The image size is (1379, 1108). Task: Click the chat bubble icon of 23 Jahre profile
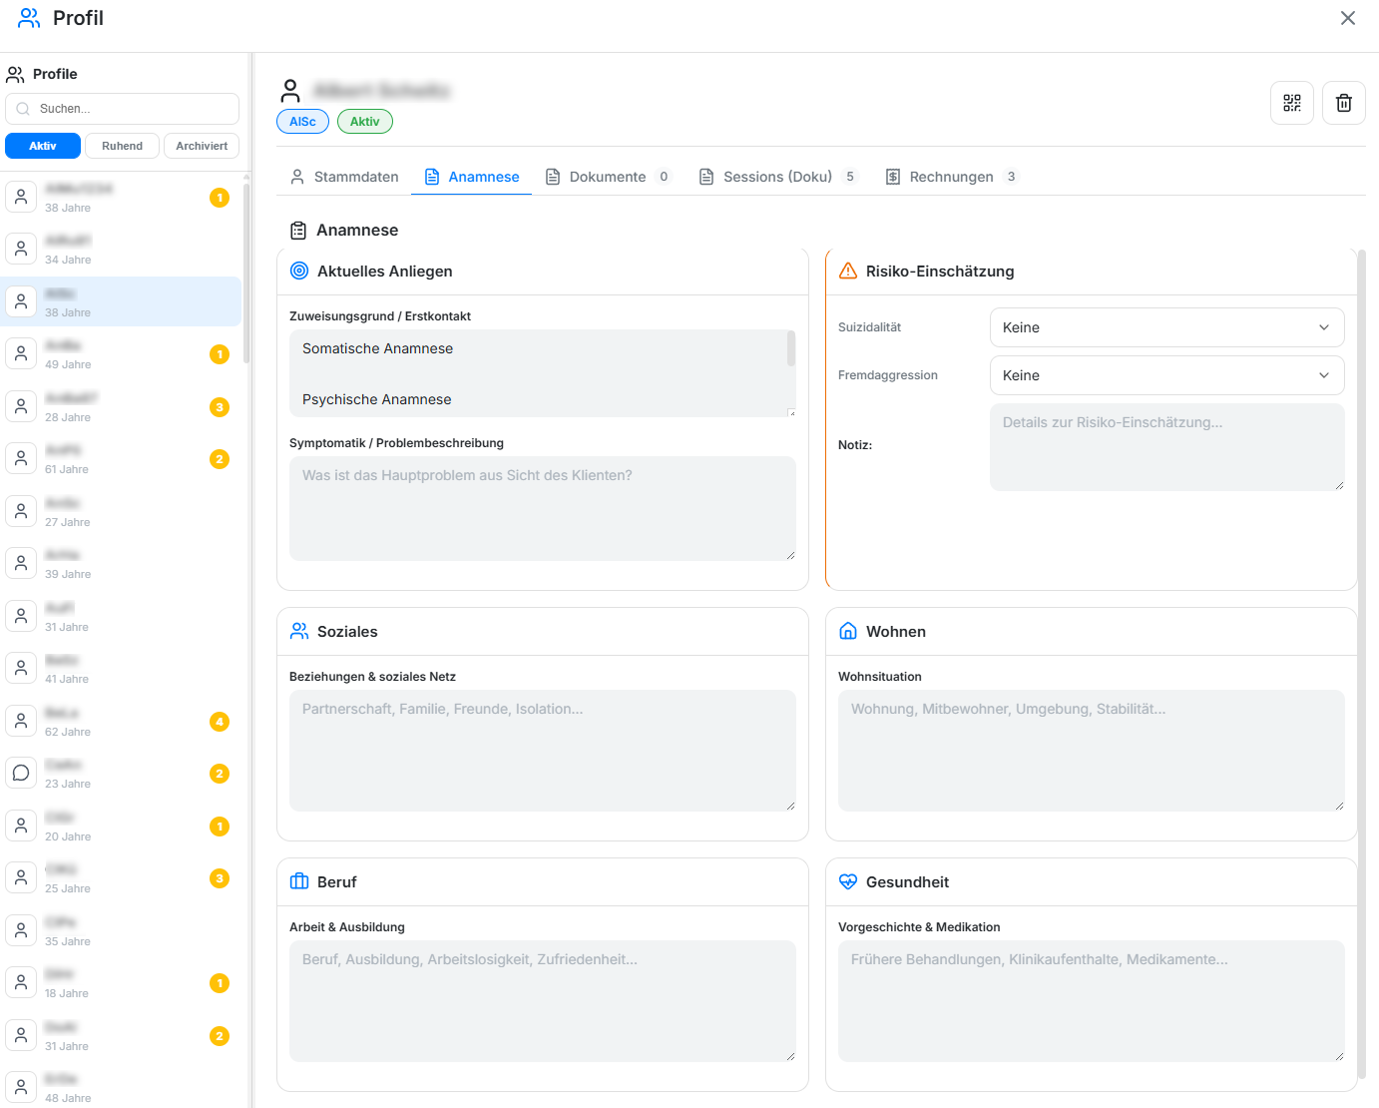(x=21, y=773)
